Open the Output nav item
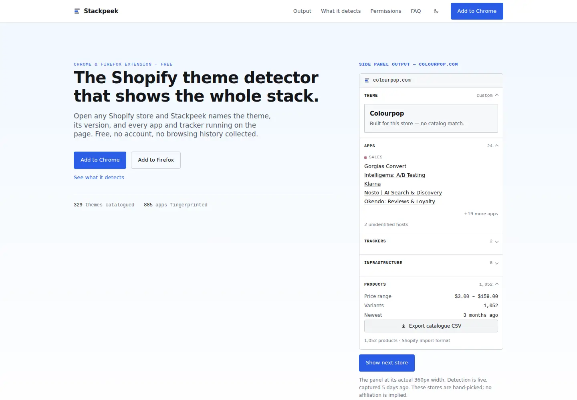 pyautogui.click(x=302, y=11)
